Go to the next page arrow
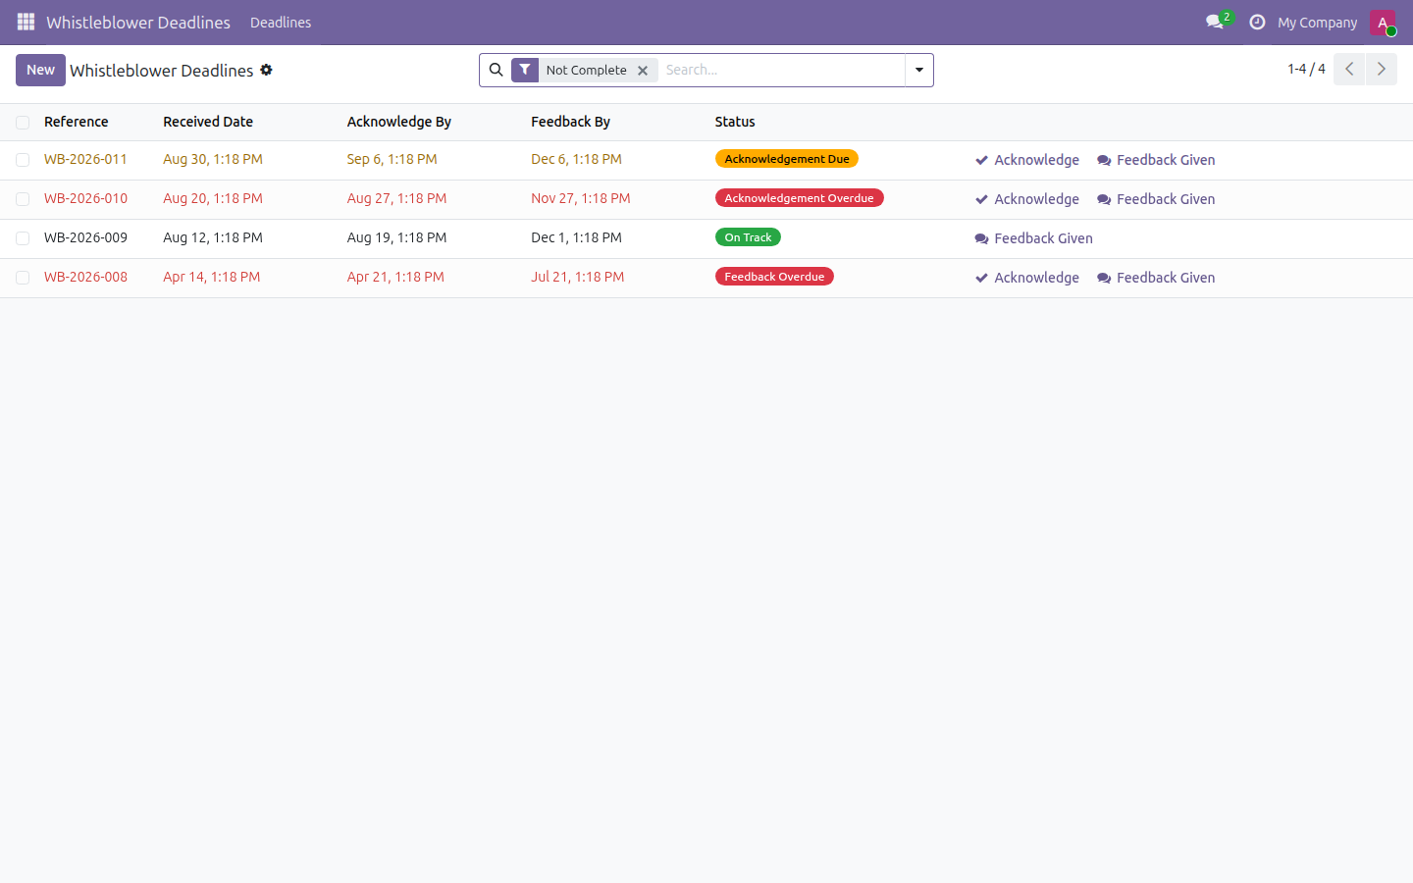The width and height of the screenshot is (1413, 883). click(1382, 69)
